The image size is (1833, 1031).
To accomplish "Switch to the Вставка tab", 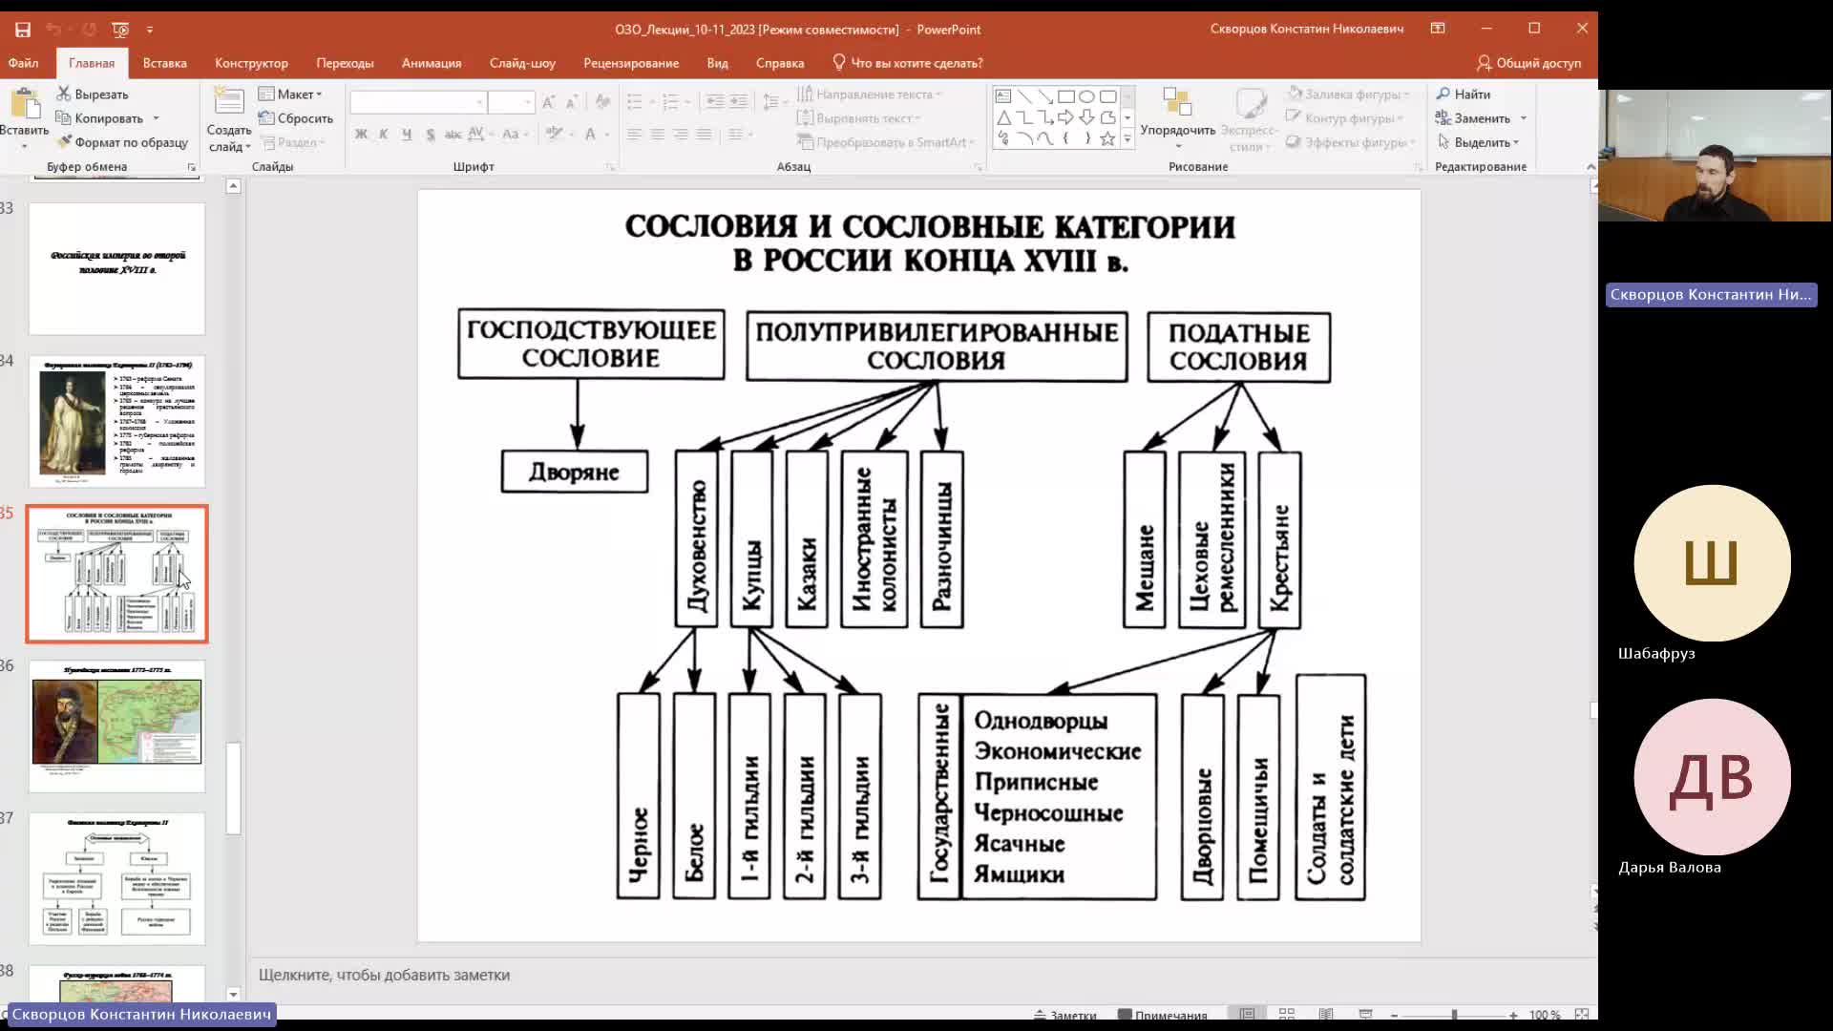I will click(x=164, y=63).
